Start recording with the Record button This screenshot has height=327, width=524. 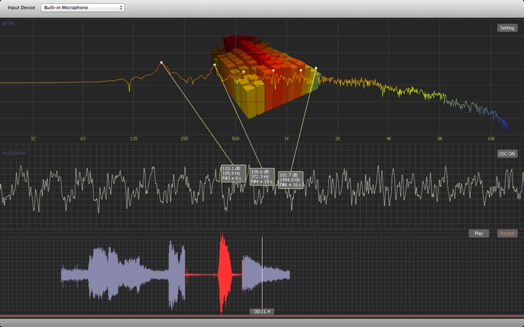coord(507,233)
